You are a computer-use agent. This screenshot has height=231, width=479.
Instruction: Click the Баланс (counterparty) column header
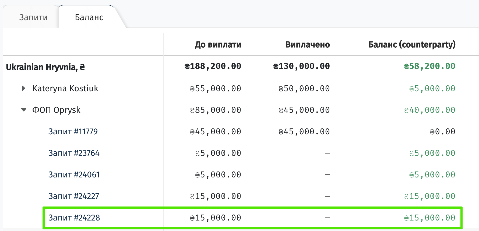click(412, 44)
